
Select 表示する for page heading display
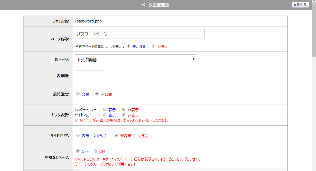pos(128,46)
